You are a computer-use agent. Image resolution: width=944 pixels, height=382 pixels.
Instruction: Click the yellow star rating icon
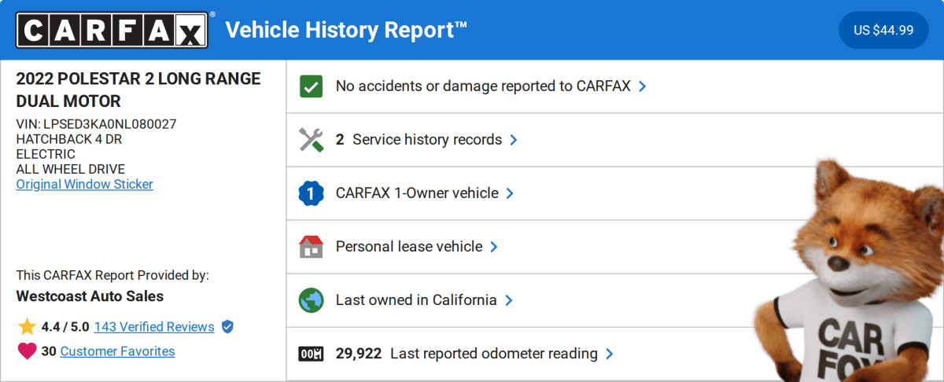27,327
